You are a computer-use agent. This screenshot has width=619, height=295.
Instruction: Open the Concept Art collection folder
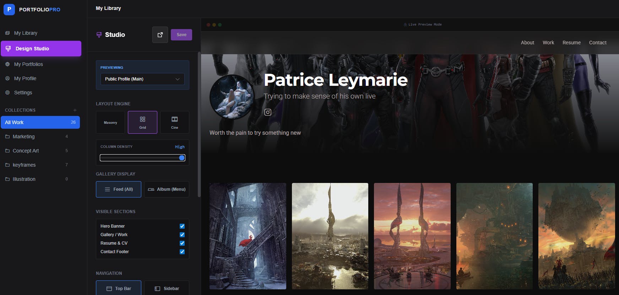[x=26, y=151]
